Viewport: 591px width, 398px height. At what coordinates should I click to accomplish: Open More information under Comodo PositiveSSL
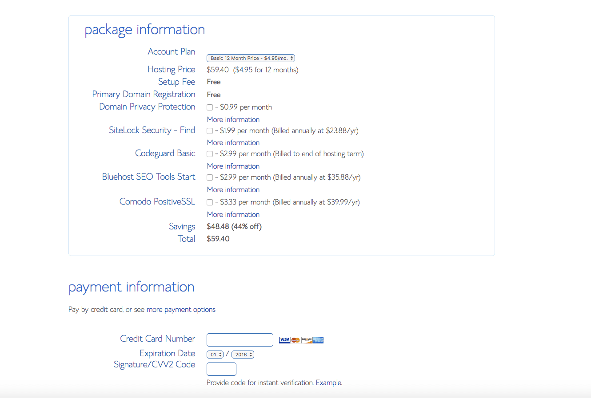(x=233, y=214)
